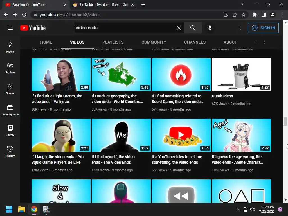Click the Chrome taskbar icon
Image resolution: width=288 pixels, height=216 pixels.
tap(34, 209)
